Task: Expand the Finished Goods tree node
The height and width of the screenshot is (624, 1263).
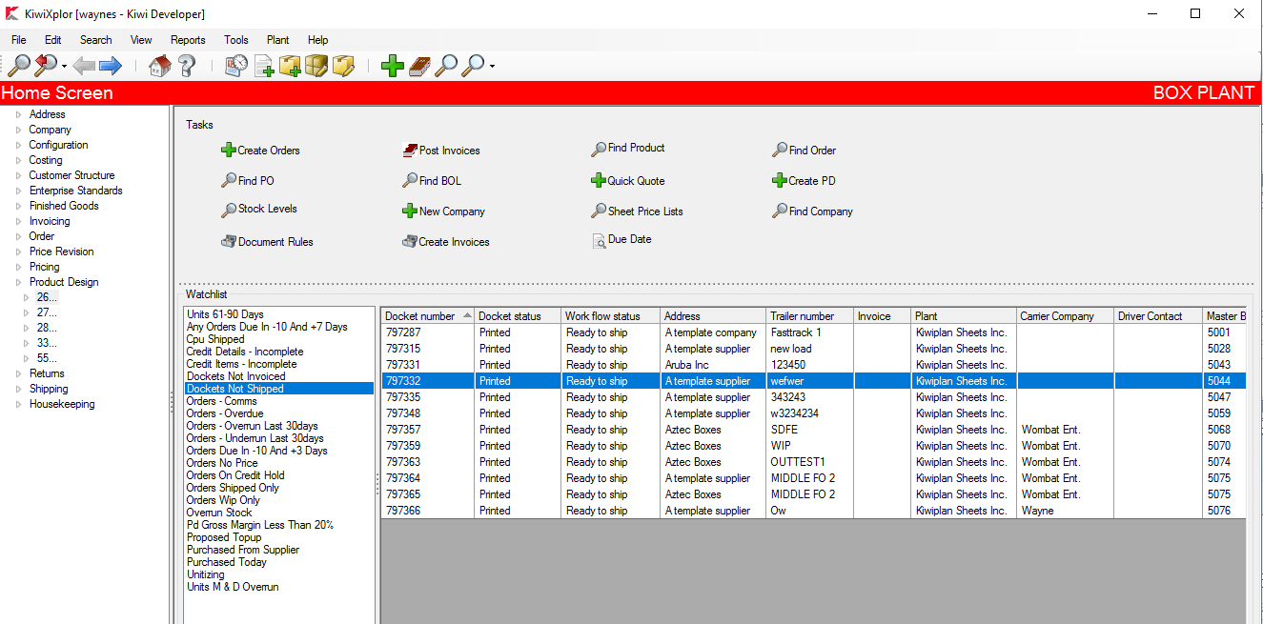Action: point(18,206)
